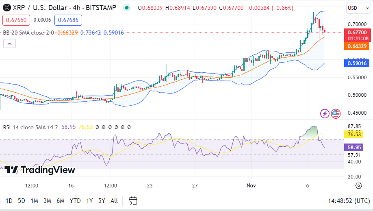373x211 pixels.
Task: Collapse the indicator legend with the chevron
Action: (x=9, y=44)
